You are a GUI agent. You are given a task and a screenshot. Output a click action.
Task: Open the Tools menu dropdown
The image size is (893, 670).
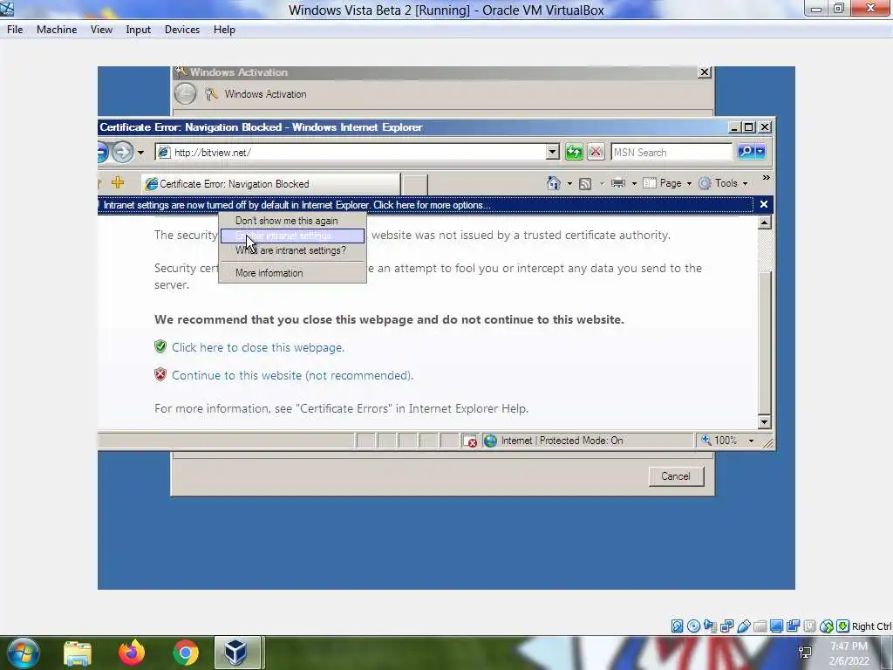click(723, 183)
